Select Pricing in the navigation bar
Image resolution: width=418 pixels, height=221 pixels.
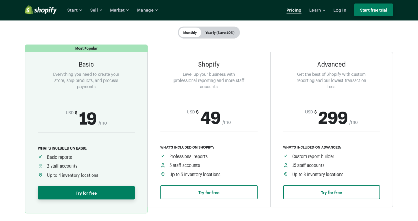pos(294,10)
